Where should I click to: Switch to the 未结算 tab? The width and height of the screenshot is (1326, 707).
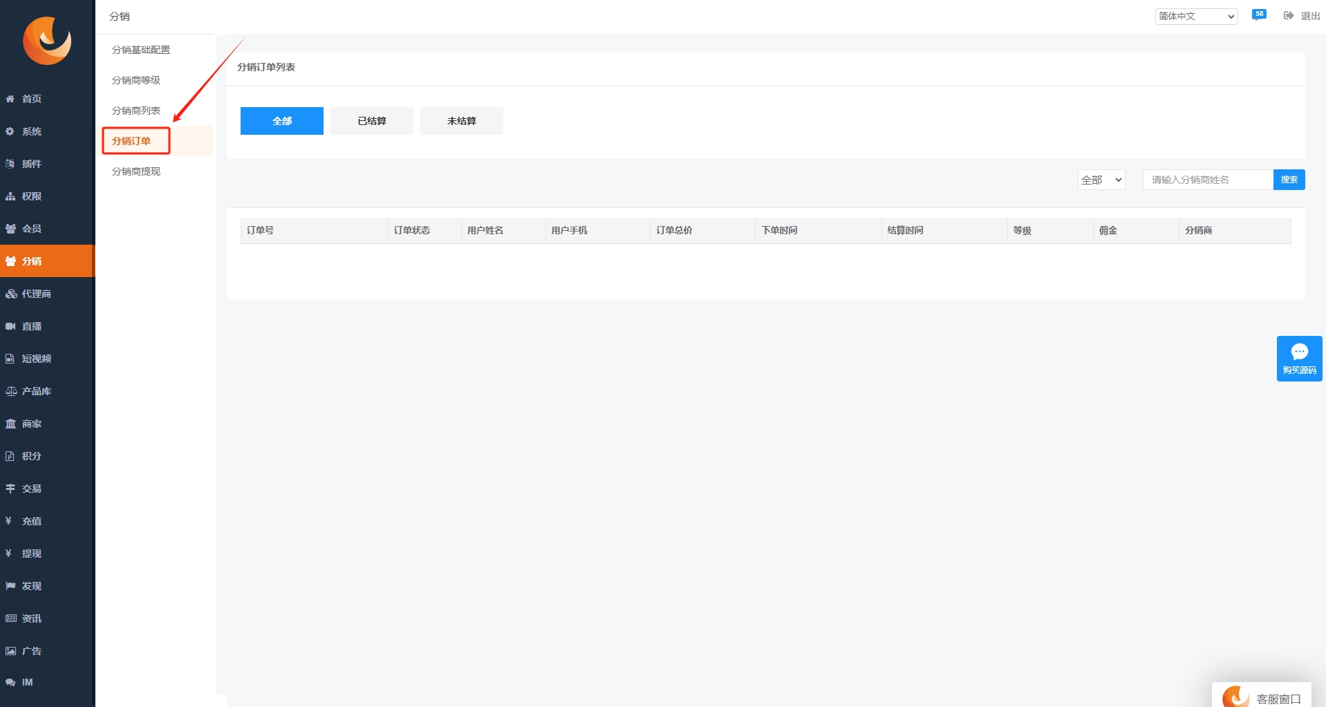[462, 121]
